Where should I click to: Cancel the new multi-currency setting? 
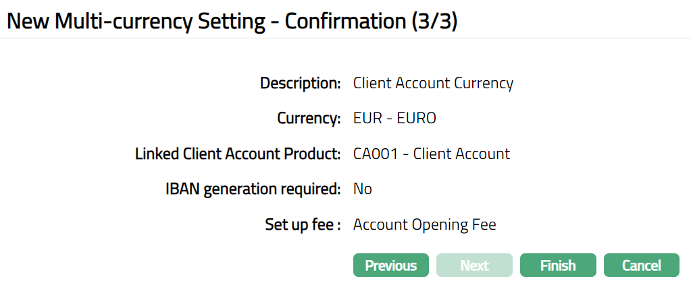click(x=641, y=265)
